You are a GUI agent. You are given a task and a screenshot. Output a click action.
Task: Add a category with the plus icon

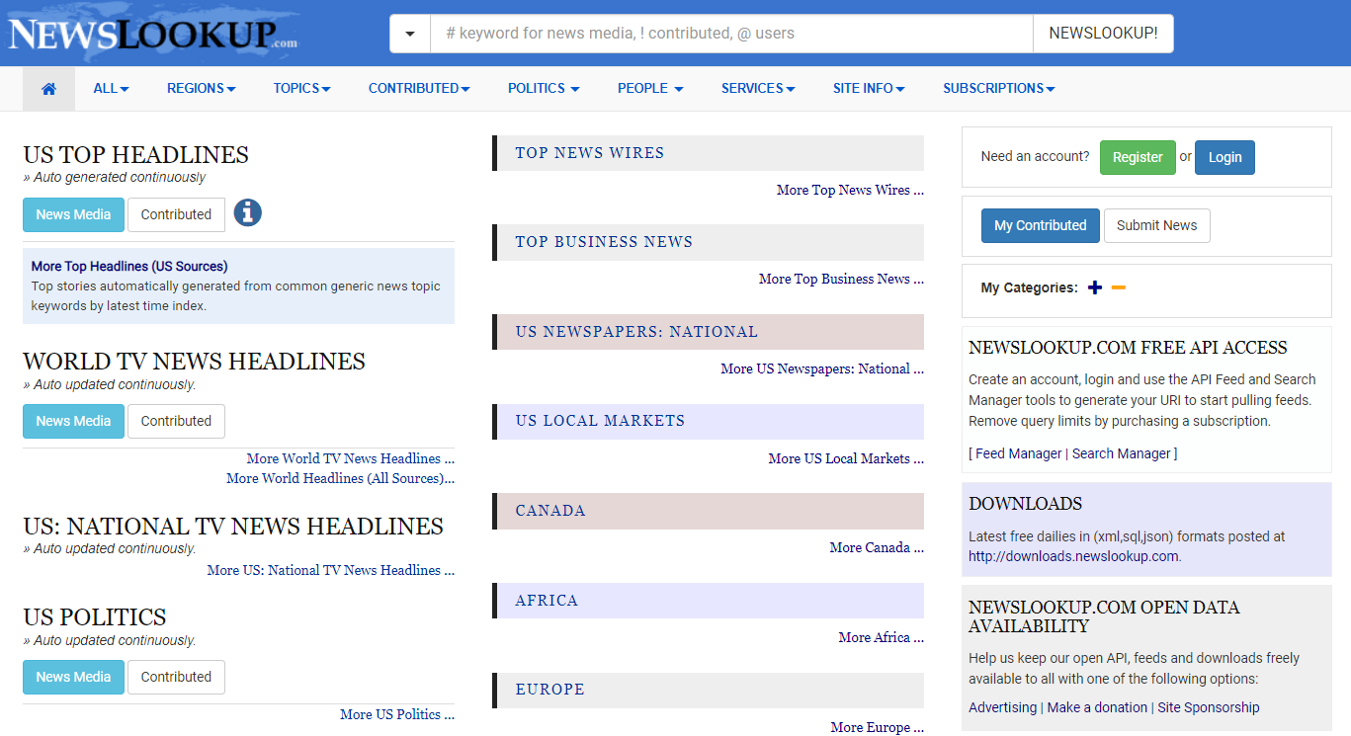coord(1094,287)
